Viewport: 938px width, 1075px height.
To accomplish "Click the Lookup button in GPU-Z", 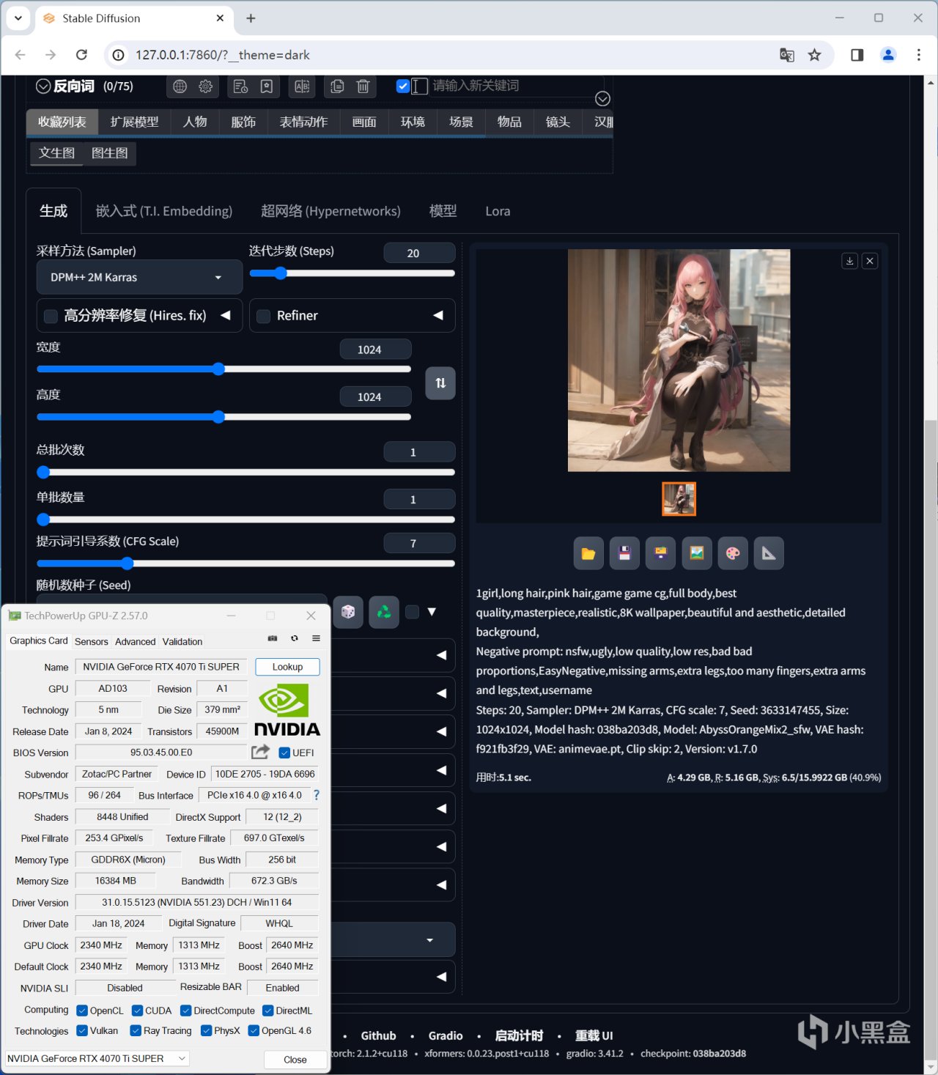I will pyautogui.click(x=287, y=667).
